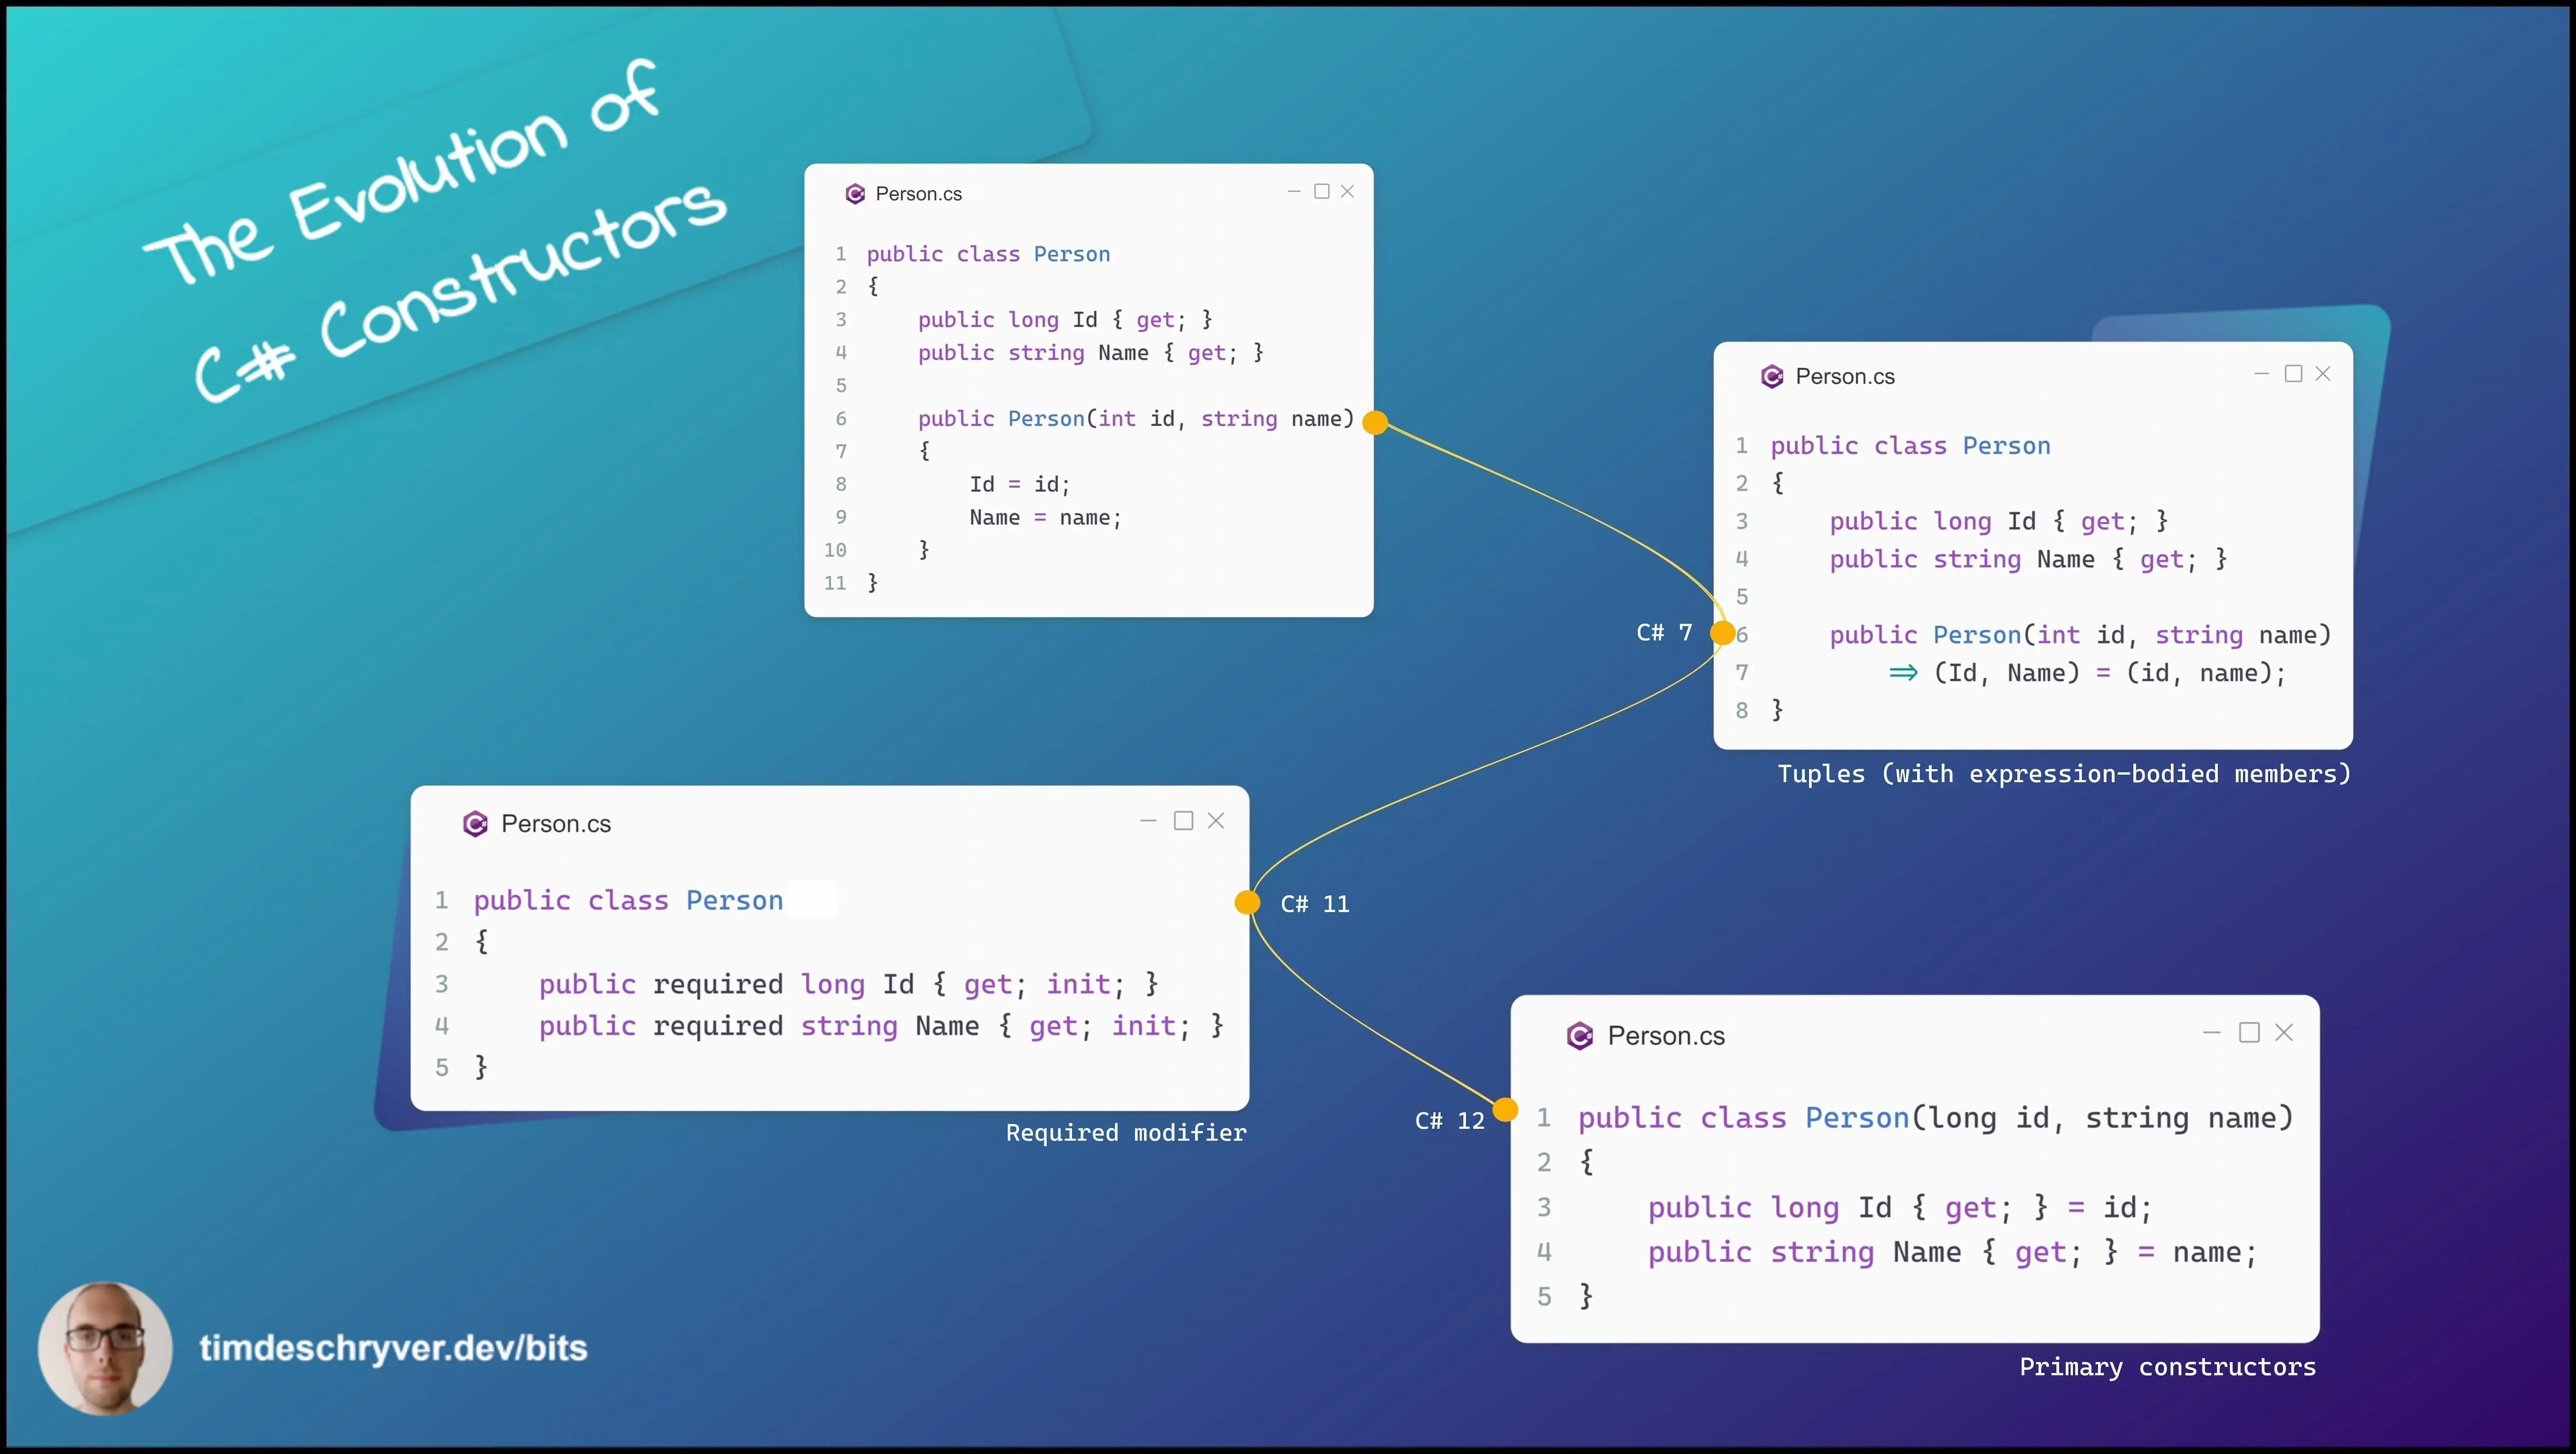Screen dimensions: 2576x1454
Task: Click the 'Tuples (with expression-bodied members)' caption
Action: pyautogui.click(x=2064, y=774)
